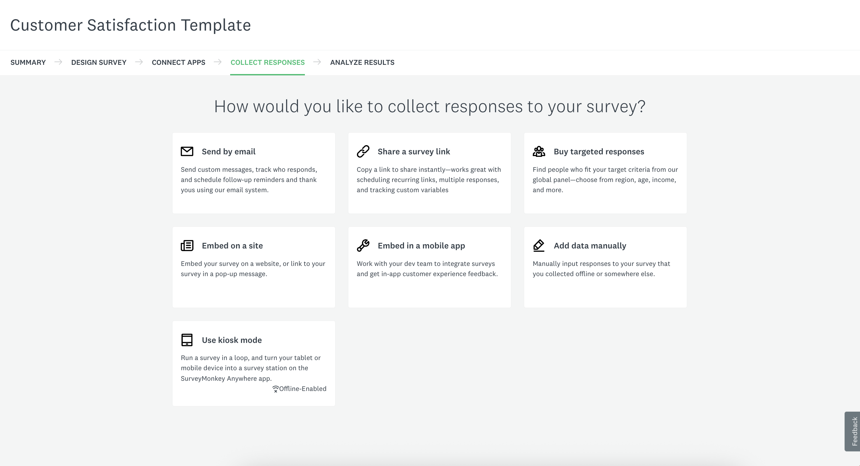Go to the Summary tab
The height and width of the screenshot is (466, 860).
click(28, 63)
